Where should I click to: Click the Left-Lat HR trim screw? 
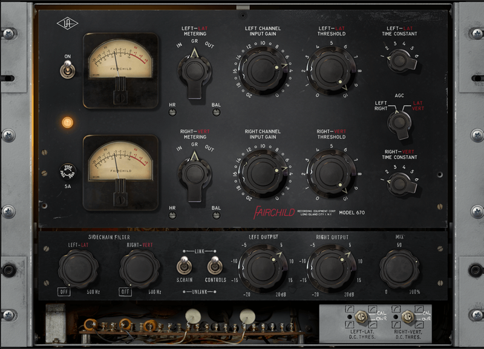172,112
